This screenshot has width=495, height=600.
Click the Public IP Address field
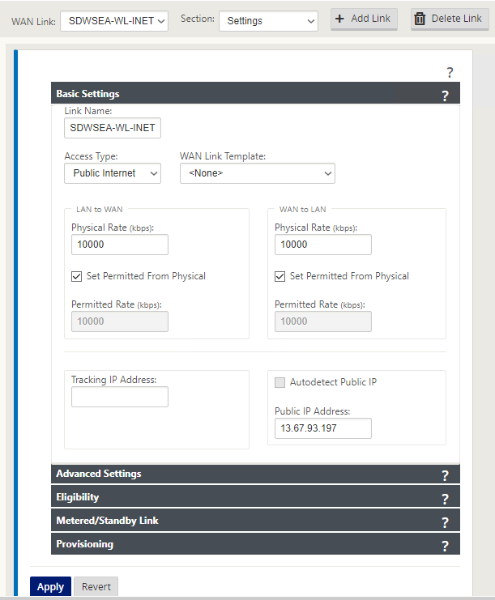[x=323, y=428]
